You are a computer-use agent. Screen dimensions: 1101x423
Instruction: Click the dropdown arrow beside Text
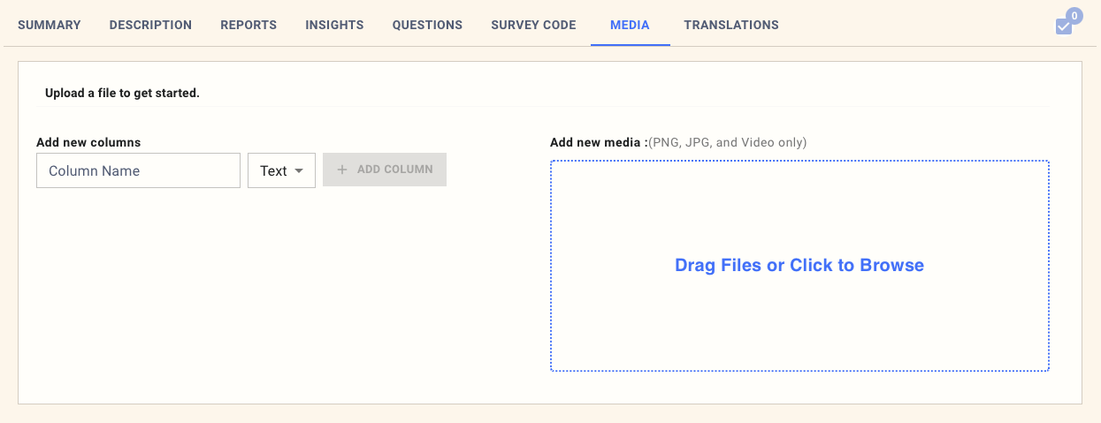[299, 170]
